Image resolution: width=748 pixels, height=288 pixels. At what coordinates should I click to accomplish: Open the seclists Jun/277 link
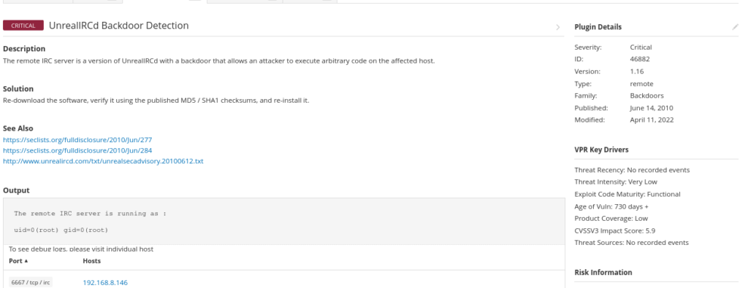(77, 140)
